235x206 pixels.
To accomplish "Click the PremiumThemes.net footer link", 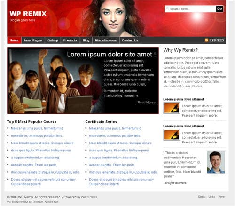I will pos(45,202).
